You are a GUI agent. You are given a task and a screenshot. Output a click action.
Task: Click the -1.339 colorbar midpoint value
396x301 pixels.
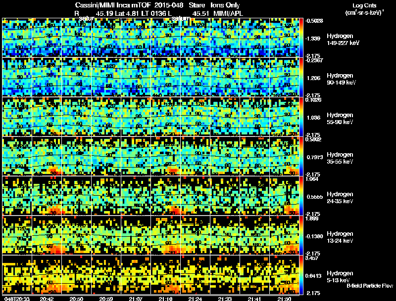(x=313, y=39)
